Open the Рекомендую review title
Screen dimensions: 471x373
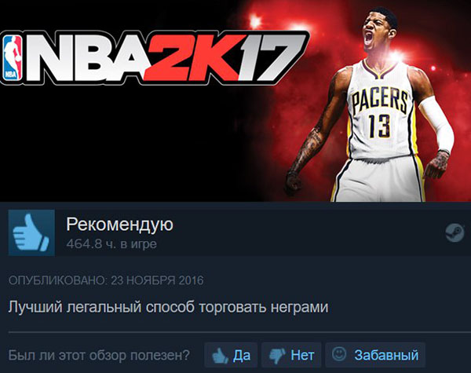pyautogui.click(x=119, y=224)
